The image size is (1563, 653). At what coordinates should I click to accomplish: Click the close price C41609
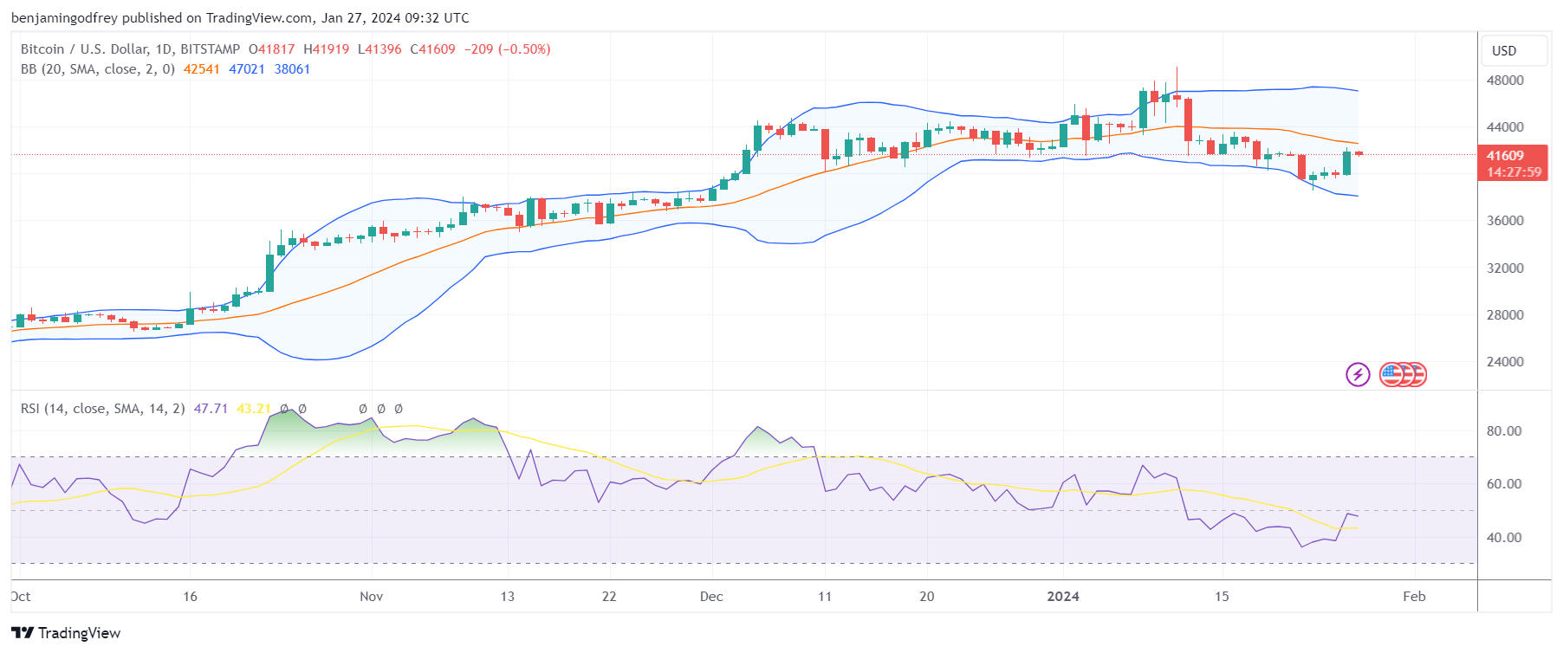[433, 49]
